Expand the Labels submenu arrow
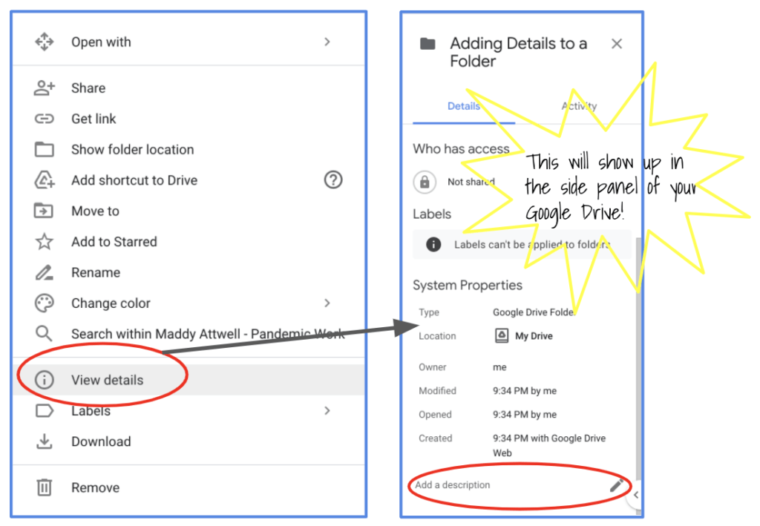This screenshot has height=526, width=760. [327, 410]
